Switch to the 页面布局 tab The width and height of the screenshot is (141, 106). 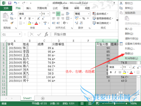click(x=42, y=8)
